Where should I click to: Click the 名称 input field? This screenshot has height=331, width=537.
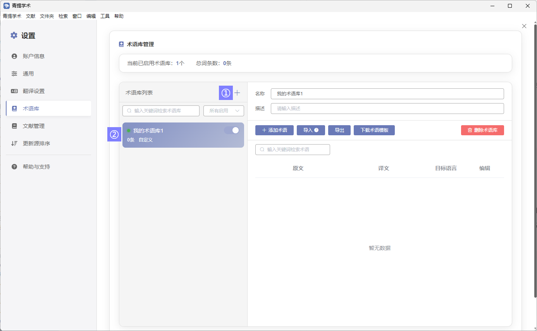pos(387,94)
